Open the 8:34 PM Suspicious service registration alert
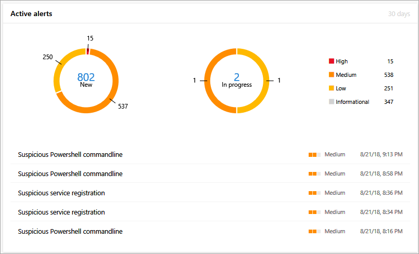This screenshot has height=254, width=419. coord(61,212)
